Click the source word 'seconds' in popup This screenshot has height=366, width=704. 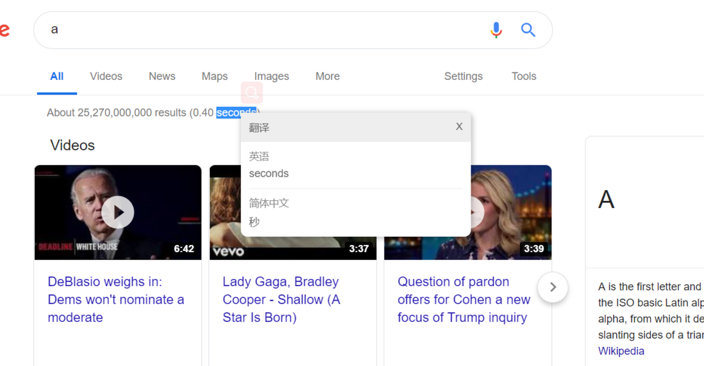tap(269, 173)
